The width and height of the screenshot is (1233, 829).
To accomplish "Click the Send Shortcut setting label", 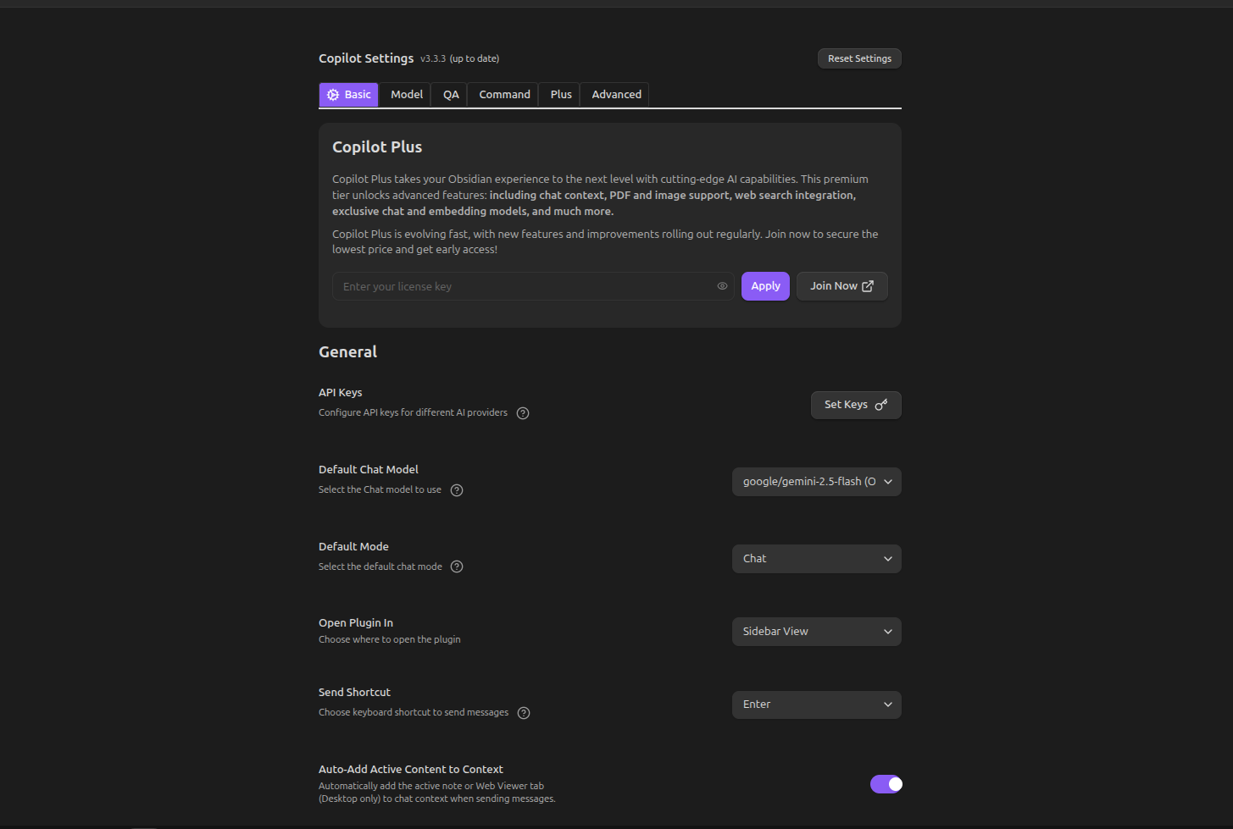I will (354, 693).
